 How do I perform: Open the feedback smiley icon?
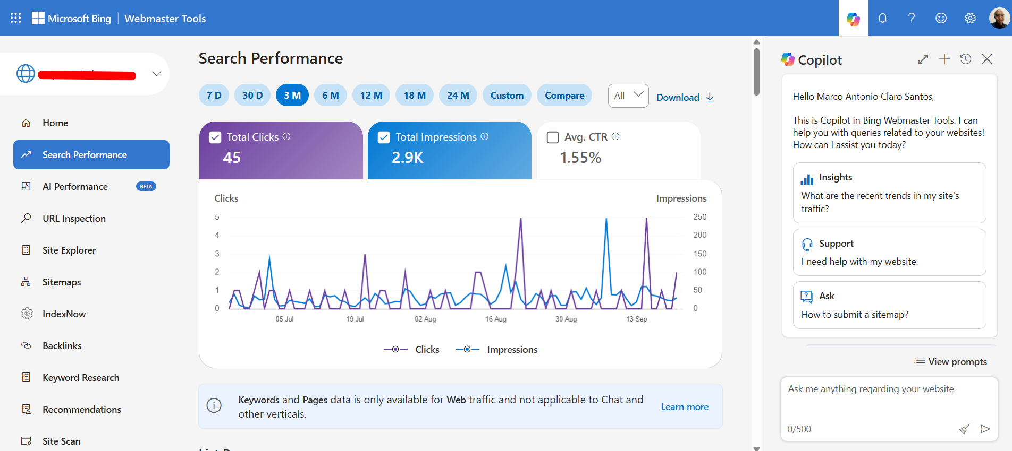tap(941, 18)
